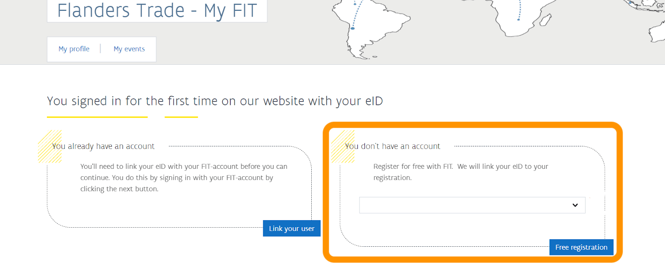Click the 'You signed in for the first time' heading

tap(215, 101)
